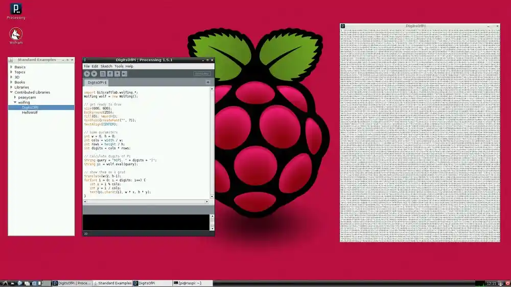Select the HelloWolf example in tree
Image resolution: width=511 pixels, height=287 pixels.
30,113
